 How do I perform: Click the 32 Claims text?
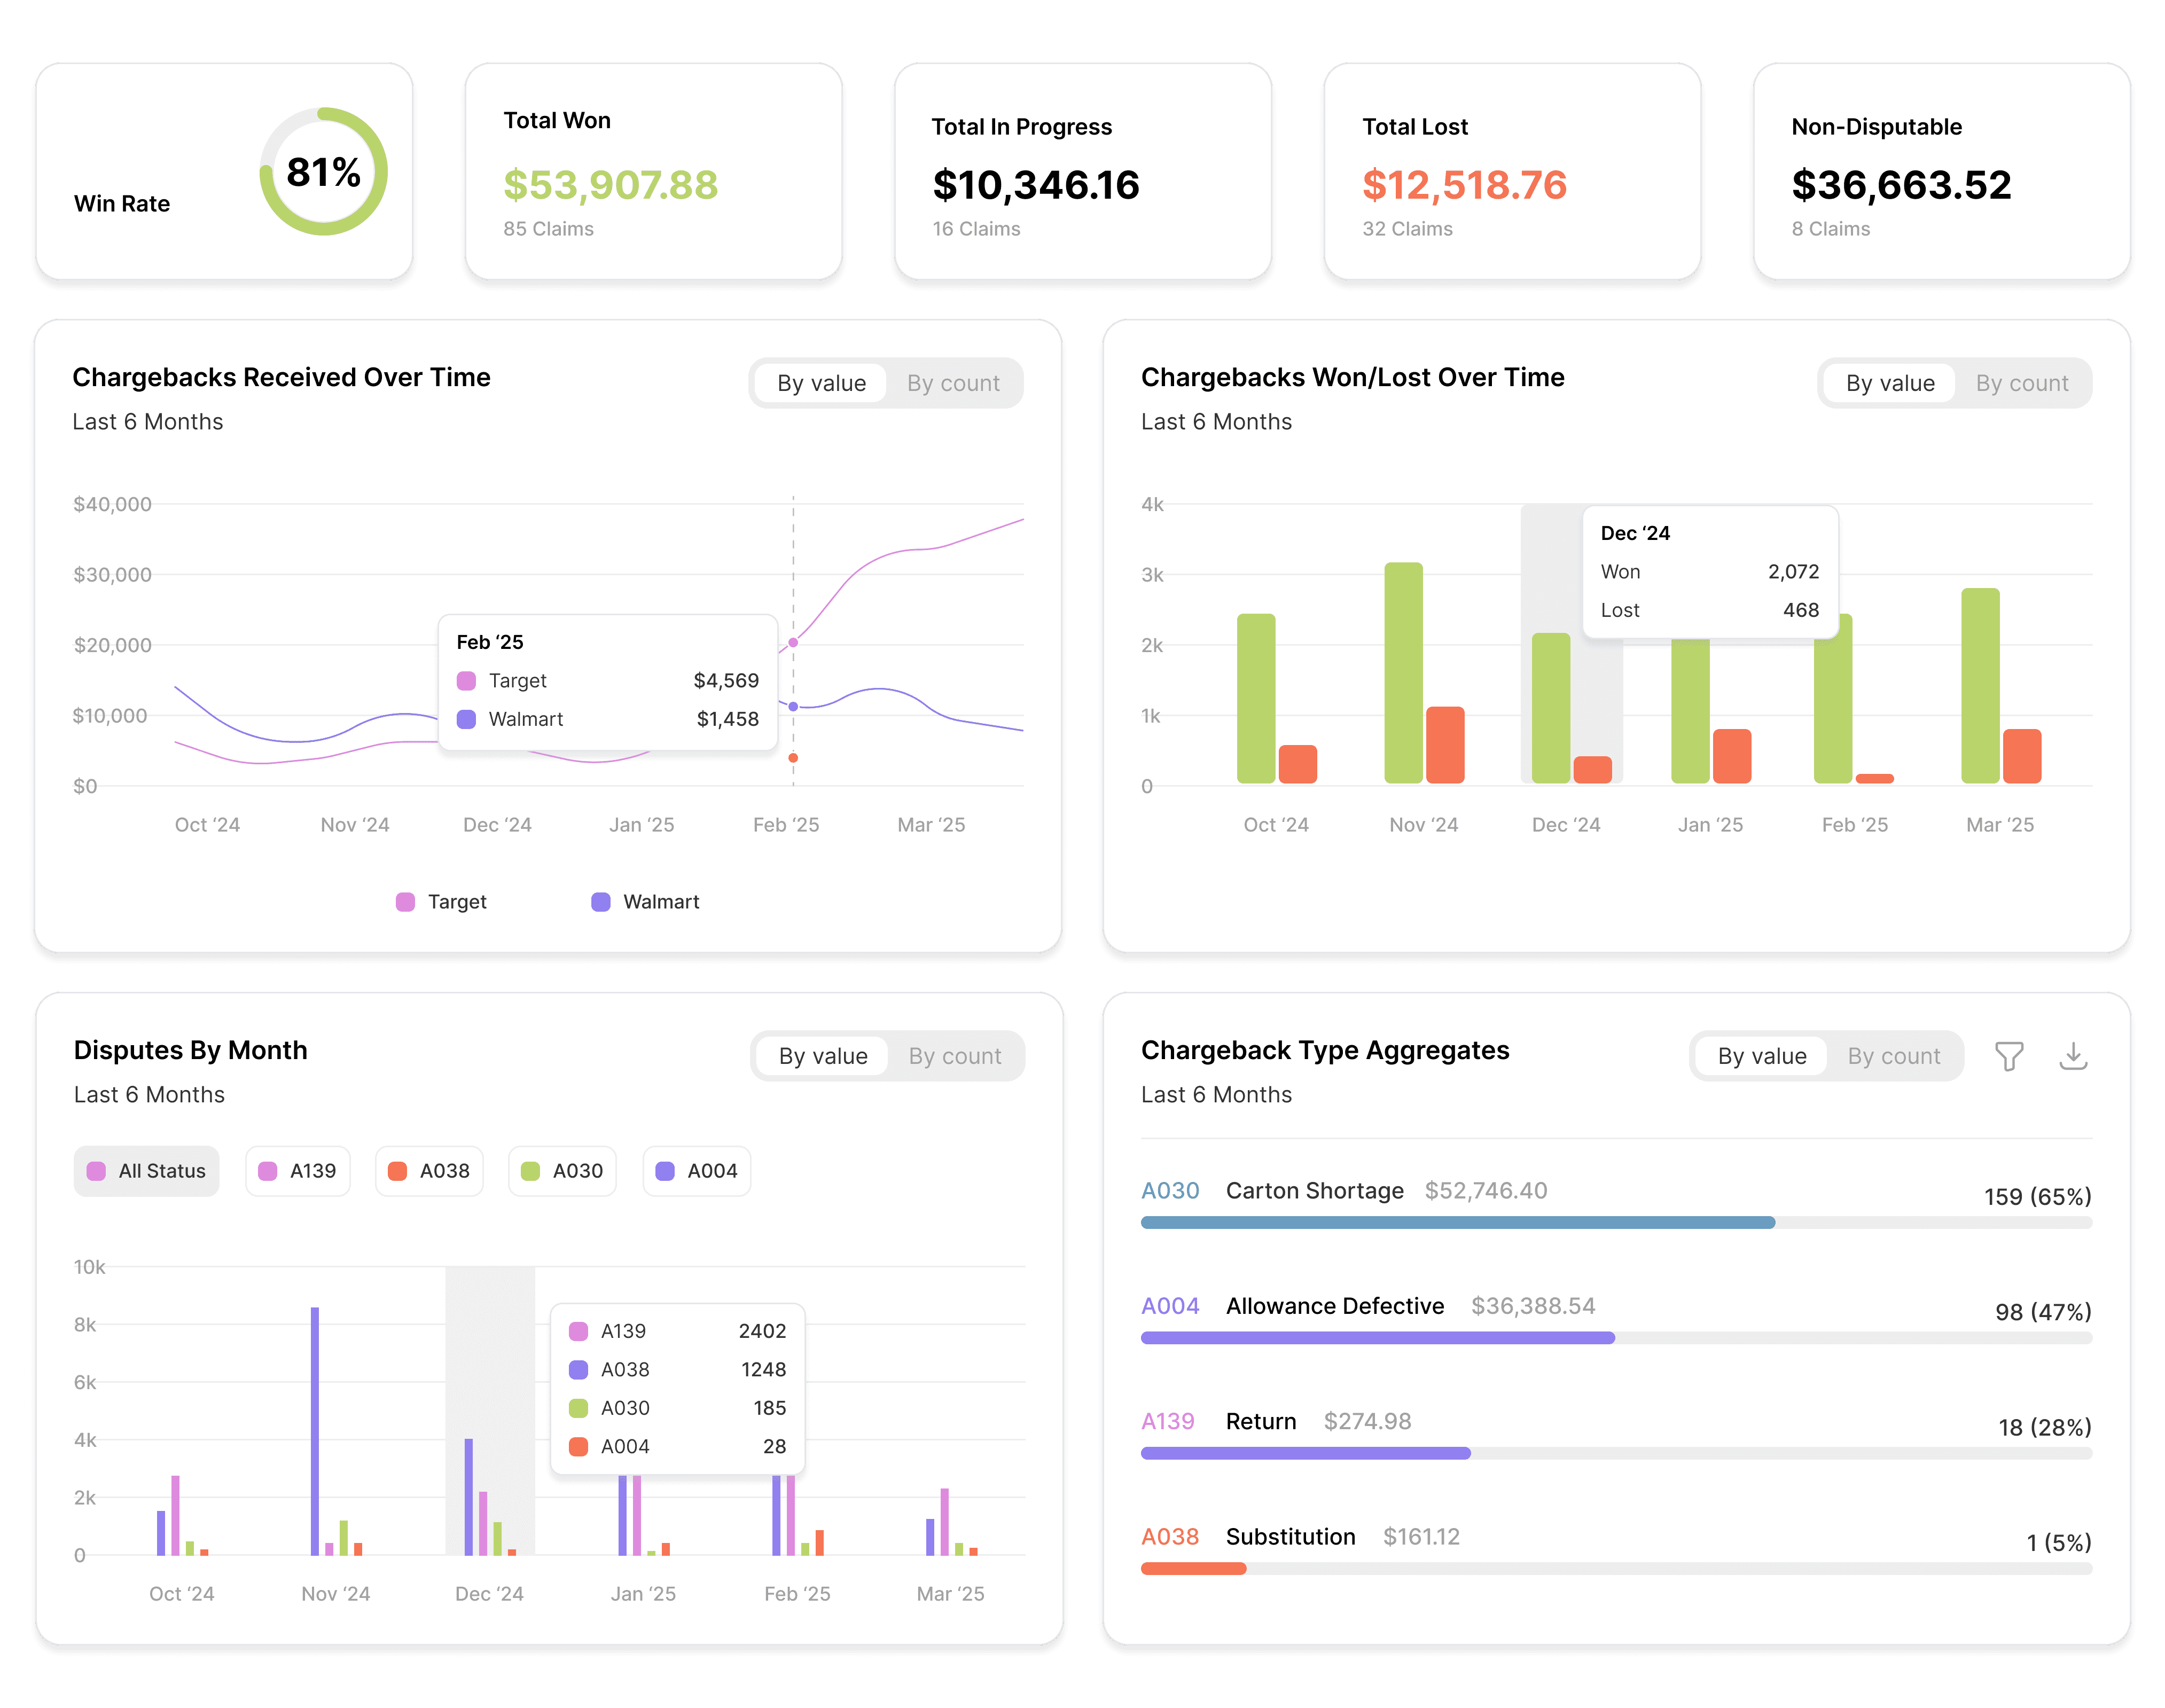1407,229
